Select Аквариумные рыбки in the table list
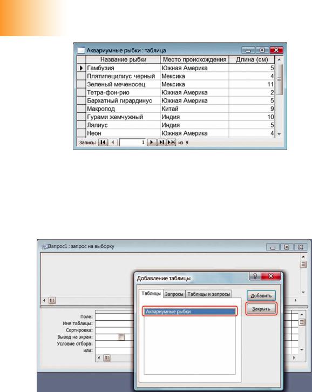 pyautogui.click(x=190, y=312)
